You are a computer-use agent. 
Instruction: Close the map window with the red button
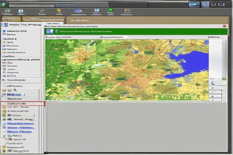point(224,26)
